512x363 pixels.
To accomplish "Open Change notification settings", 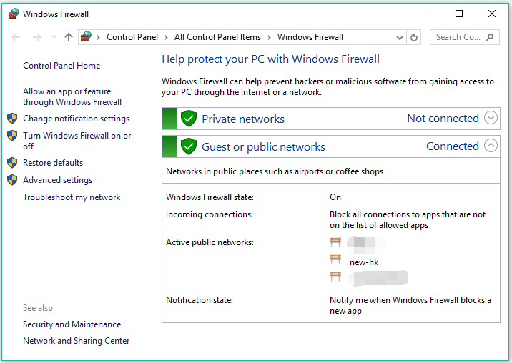I will 76,119.
